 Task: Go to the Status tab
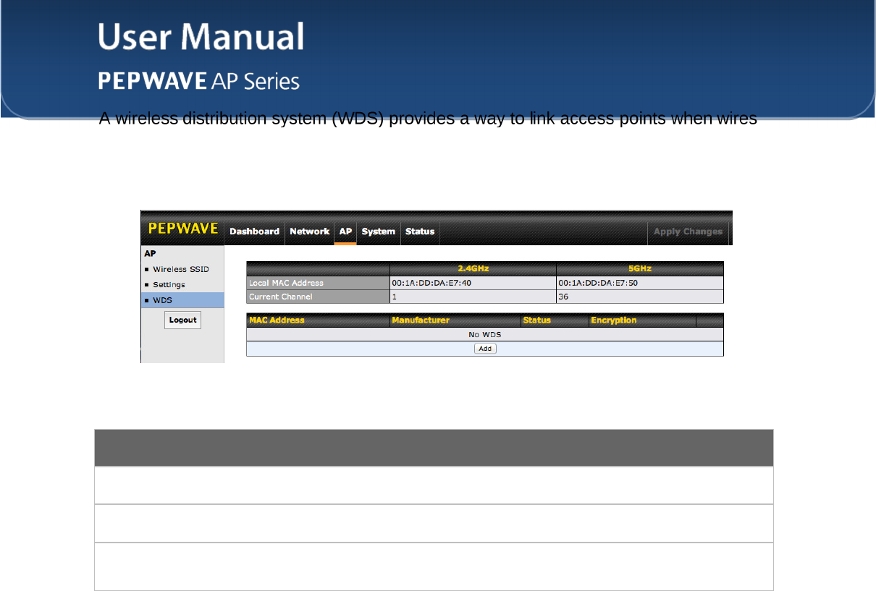(x=420, y=231)
